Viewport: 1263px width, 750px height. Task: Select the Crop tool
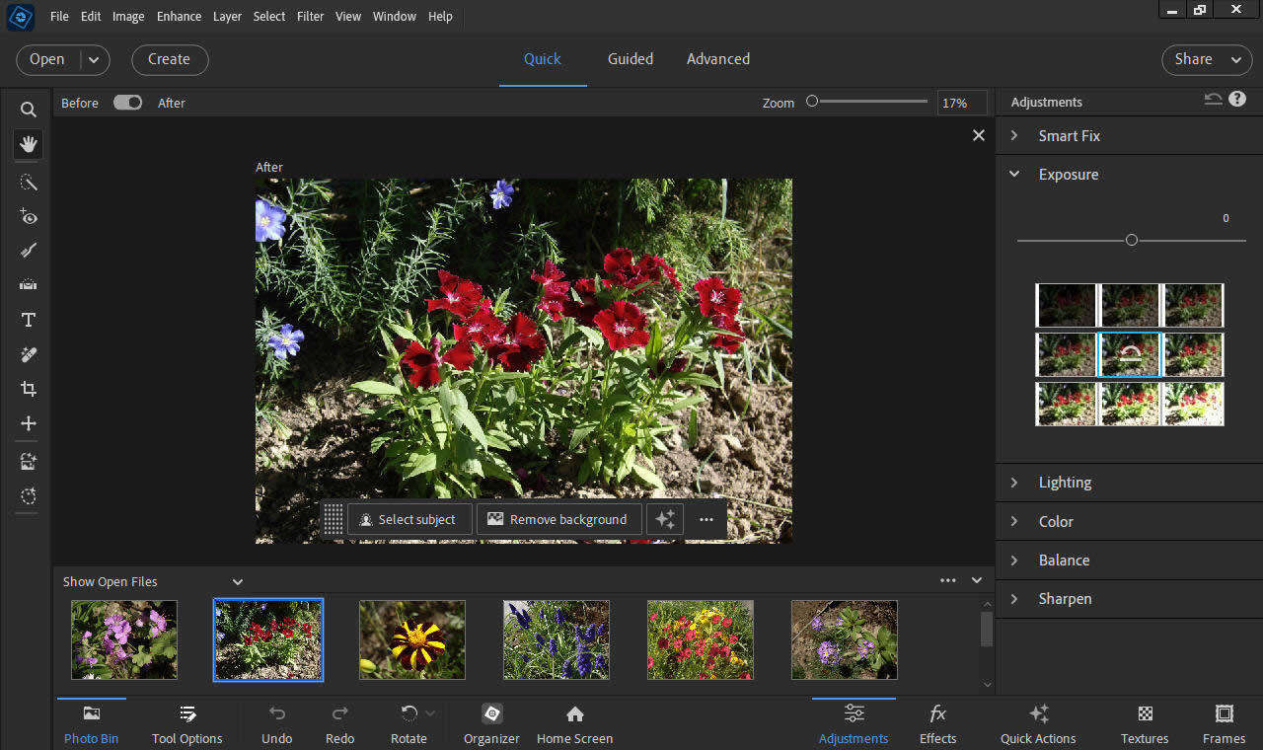tap(29, 389)
